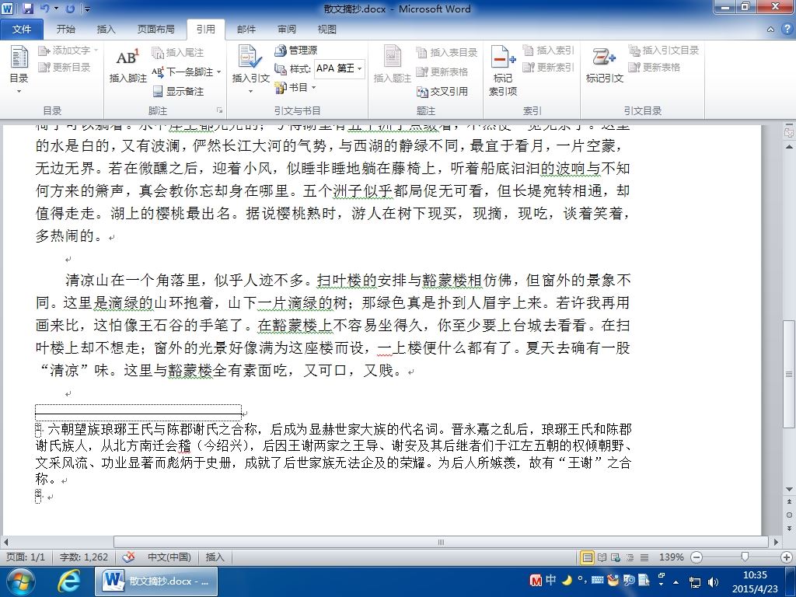Click the next page double-arrow button

[789, 528]
